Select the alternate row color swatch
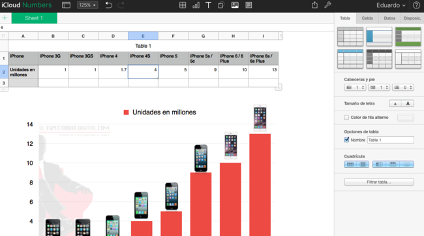 pos(406,117)
